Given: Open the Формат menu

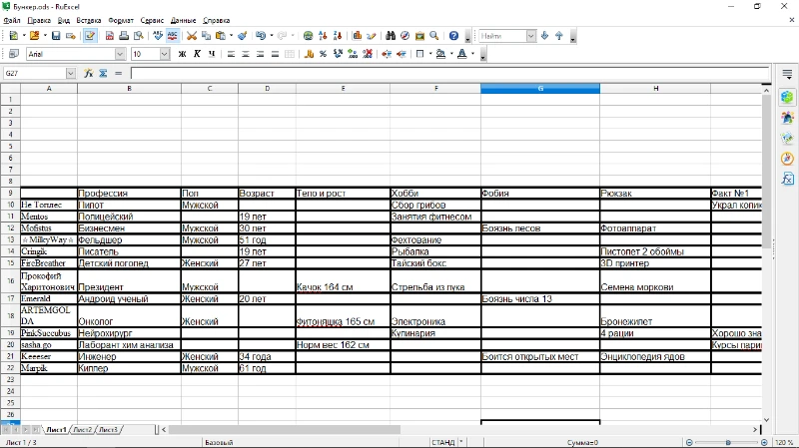Looking at the screenshot, I should pos(121,20).
